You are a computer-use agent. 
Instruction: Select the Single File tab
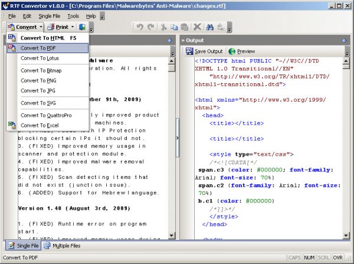(24, 245)
